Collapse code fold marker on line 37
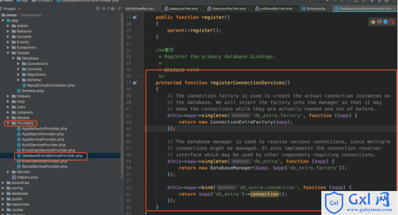 click(142, 83)
